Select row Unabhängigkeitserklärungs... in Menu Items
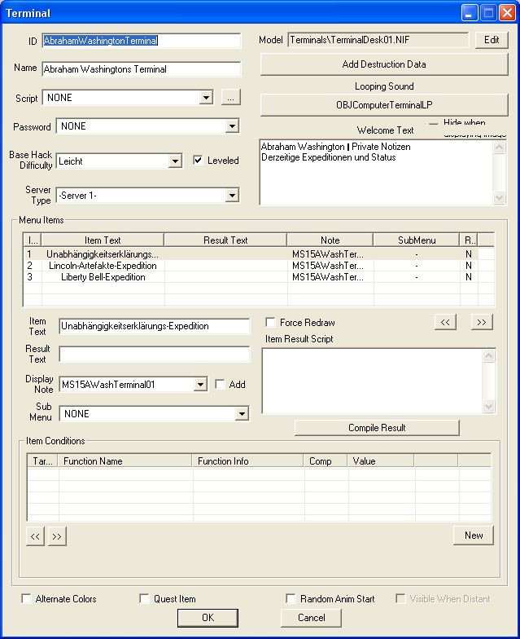The image size is (520, 639). pyautogui.click(x=259, y=254)
